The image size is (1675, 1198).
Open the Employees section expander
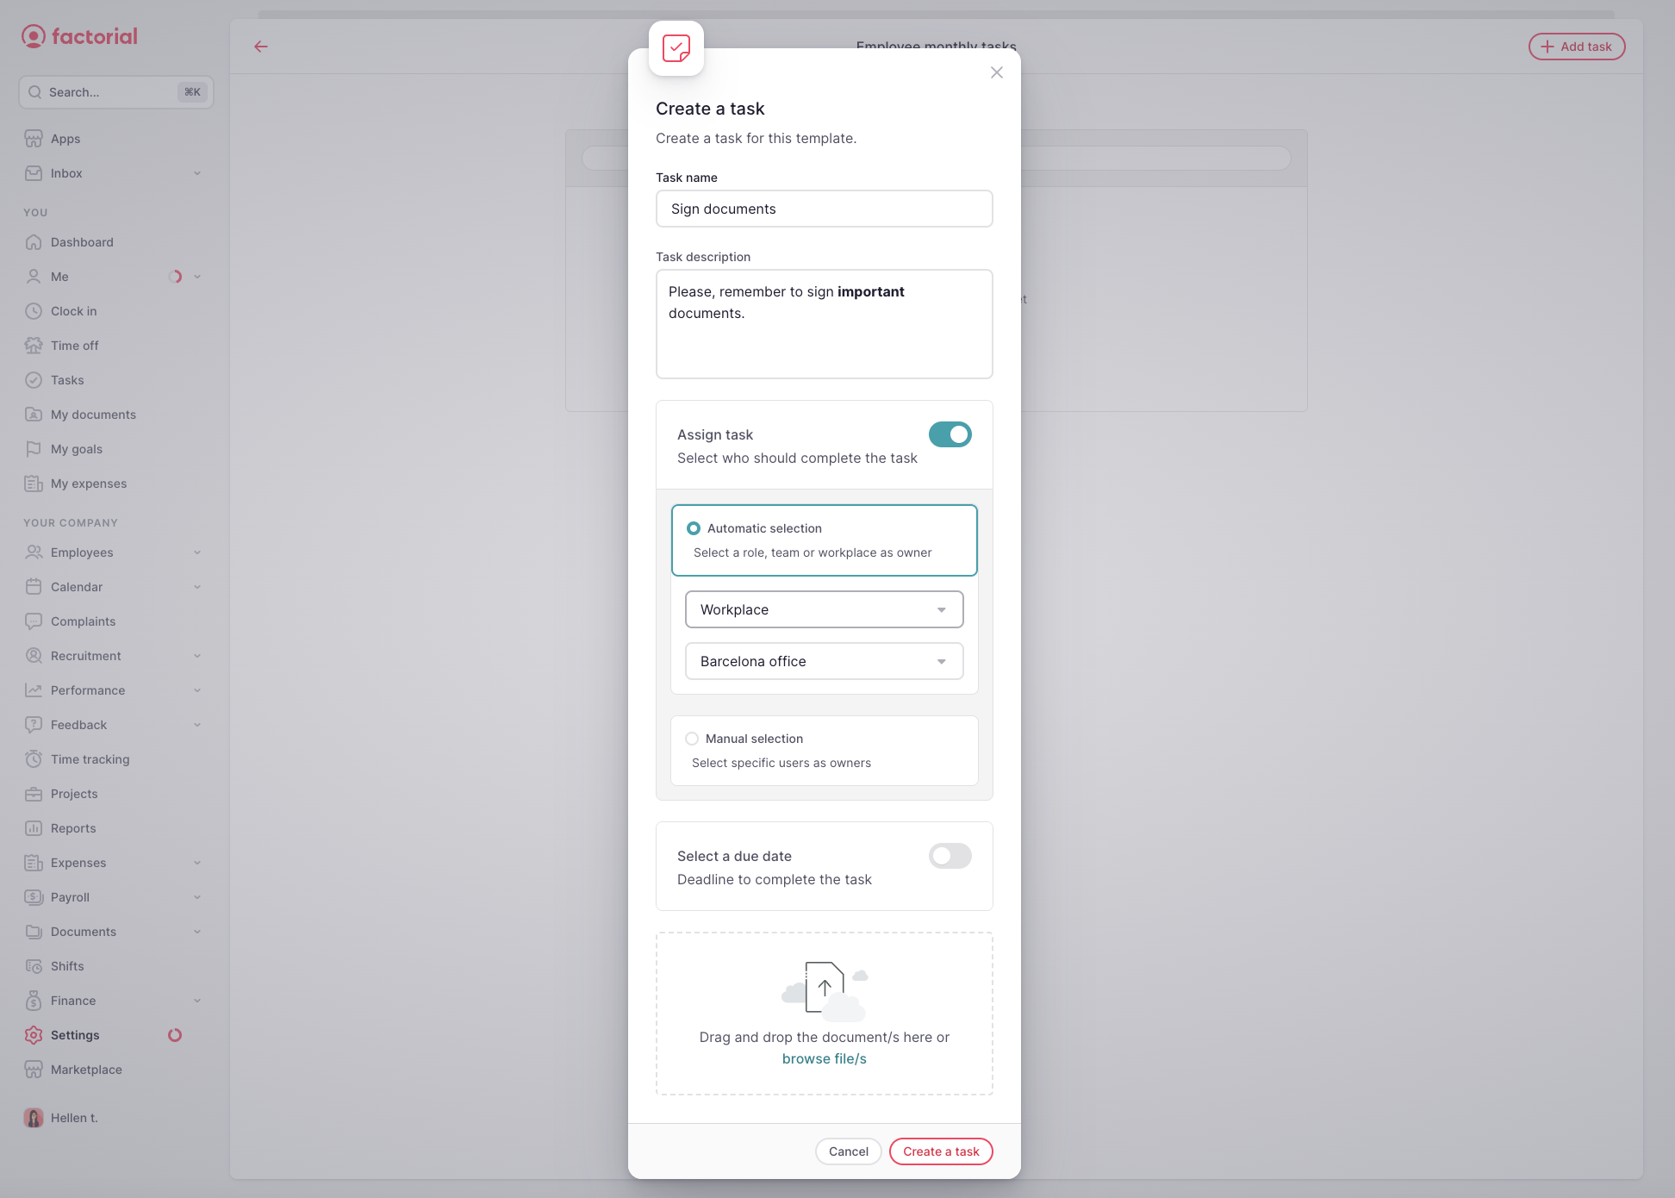click(196, 552)
